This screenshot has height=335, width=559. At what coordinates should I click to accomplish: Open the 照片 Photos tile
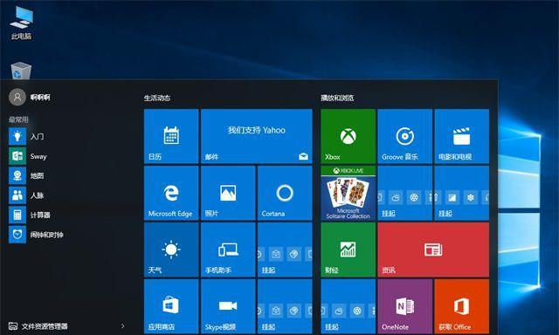pos(228,193)
